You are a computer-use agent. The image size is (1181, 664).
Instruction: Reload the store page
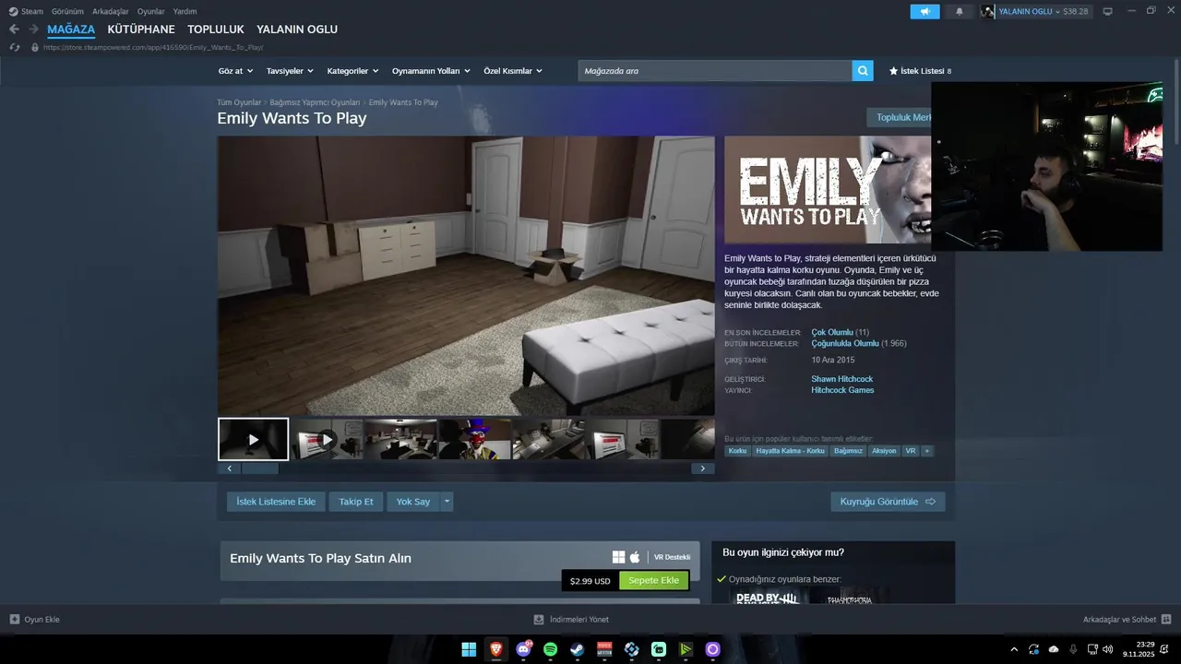pyautogui.click(x=14, y=47)
